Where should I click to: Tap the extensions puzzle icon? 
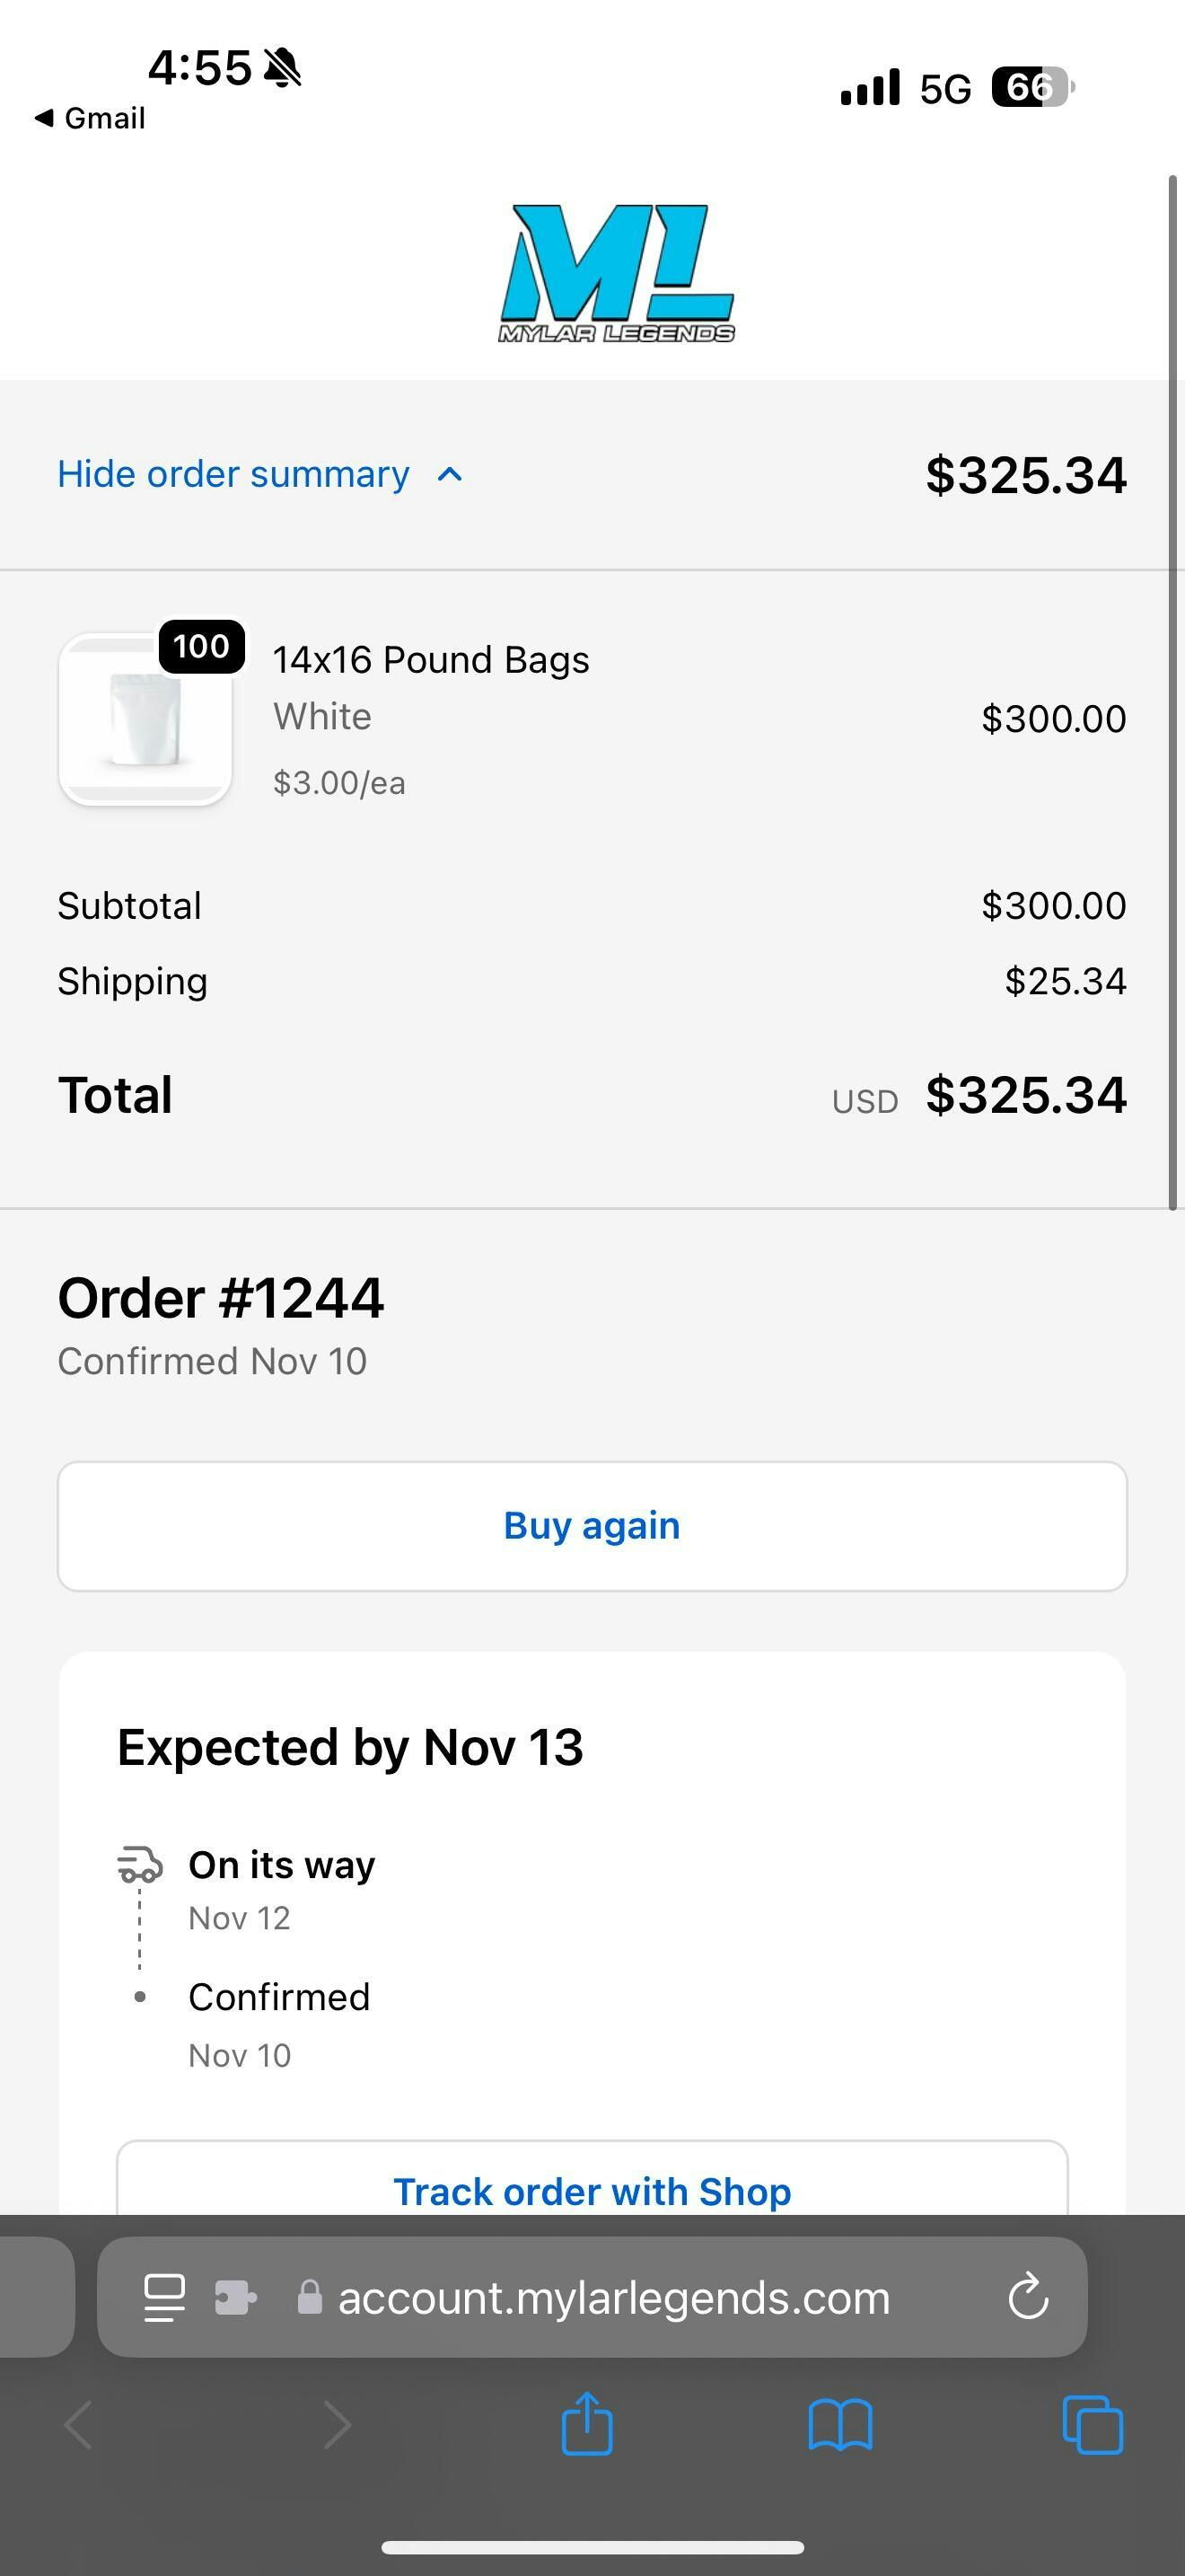point(236,2297)
